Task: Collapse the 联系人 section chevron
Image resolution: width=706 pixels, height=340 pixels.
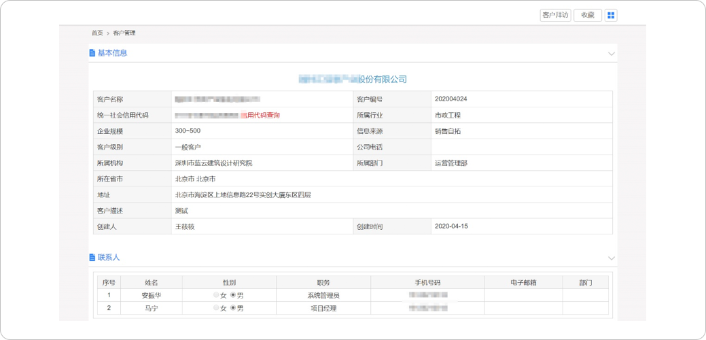Action: click(611, 258)
